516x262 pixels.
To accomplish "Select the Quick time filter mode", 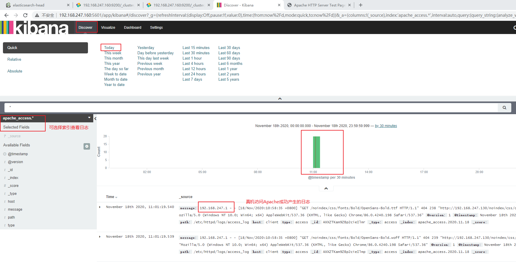I will point(45,48).
